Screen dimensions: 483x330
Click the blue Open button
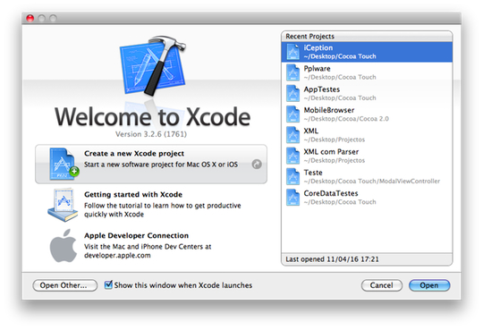coord(429,285)
